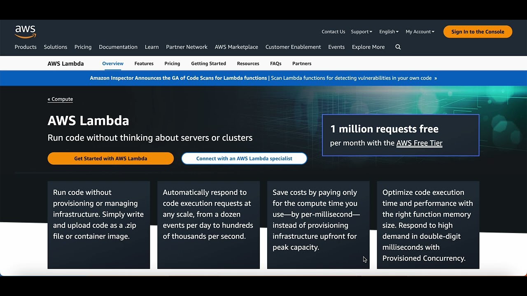Screen dimensions: 527x296
Task: Click the 'Save costs by paying only' card
Action: coord(318,225)
